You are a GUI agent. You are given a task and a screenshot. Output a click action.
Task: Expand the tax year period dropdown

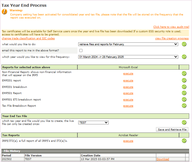click(128, 57)
